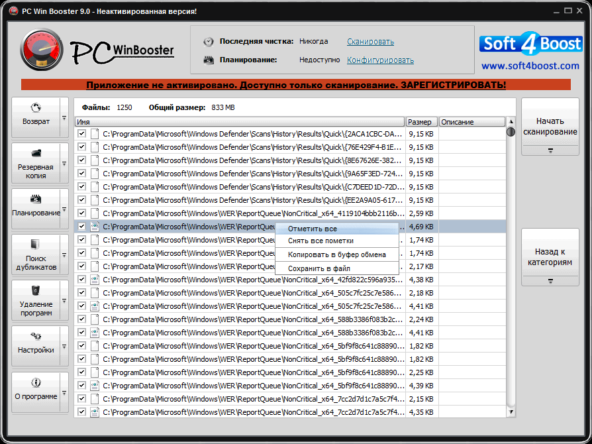Screen dimensions: 592x444
Task: Expand the О программе dropdown arrow
Action: pos(64,392)
